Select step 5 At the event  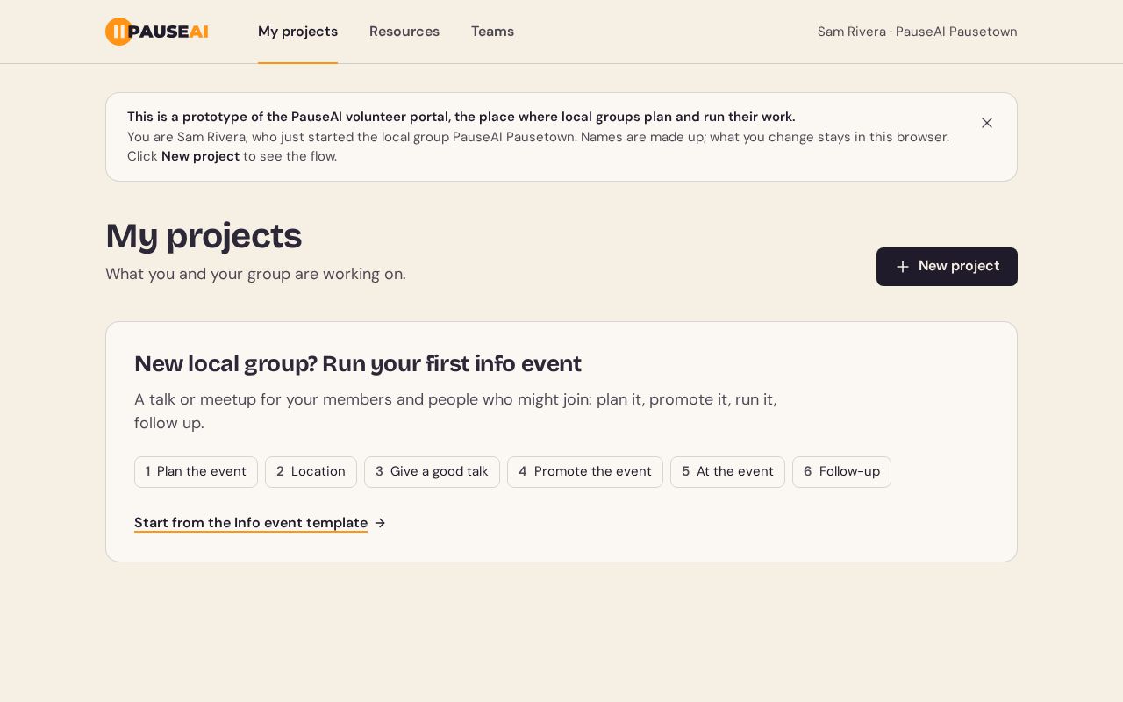(x=727, y=472)
